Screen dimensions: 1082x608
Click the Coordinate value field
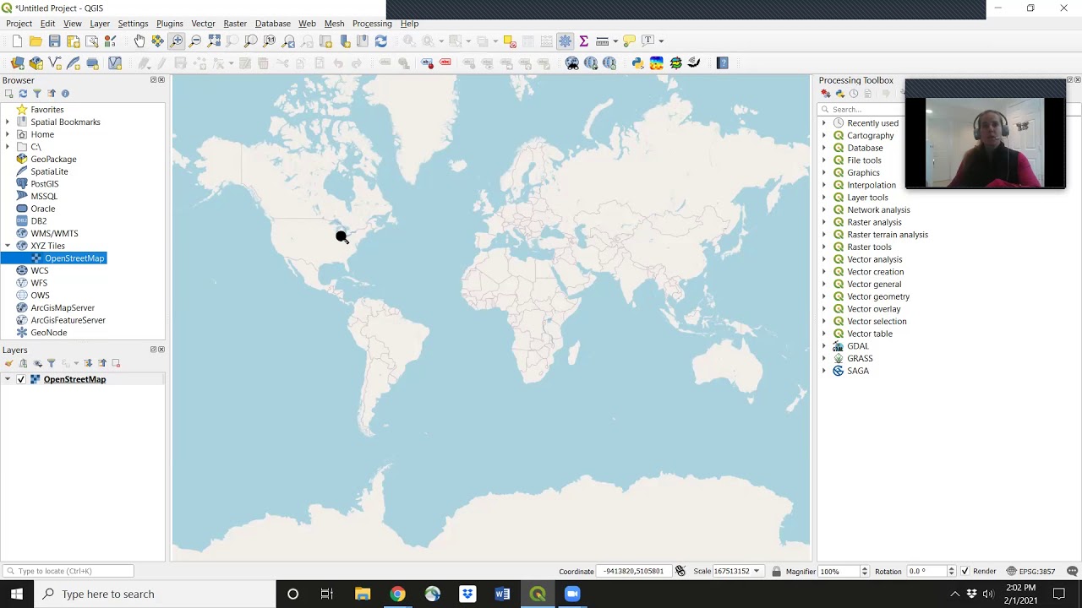[x=635, y=572]
